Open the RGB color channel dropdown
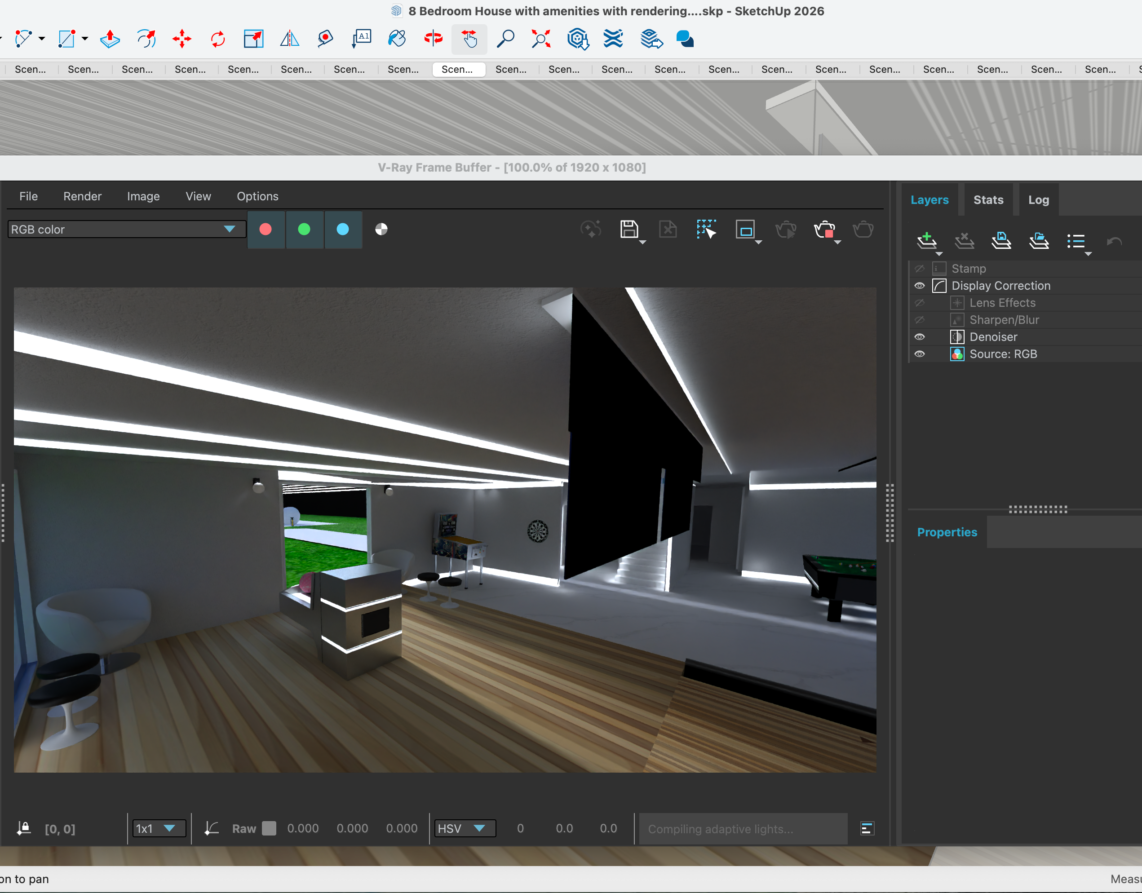This screenshot has width=1142, height=893. click(x=125, y=229)
